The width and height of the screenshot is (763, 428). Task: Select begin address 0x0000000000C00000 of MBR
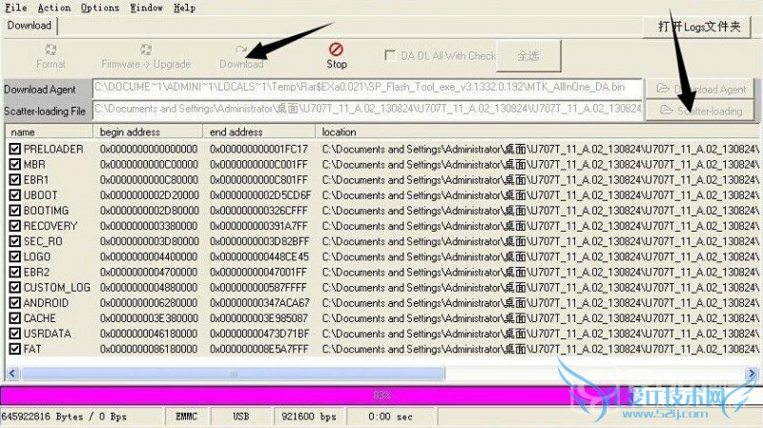pos(149,164)
